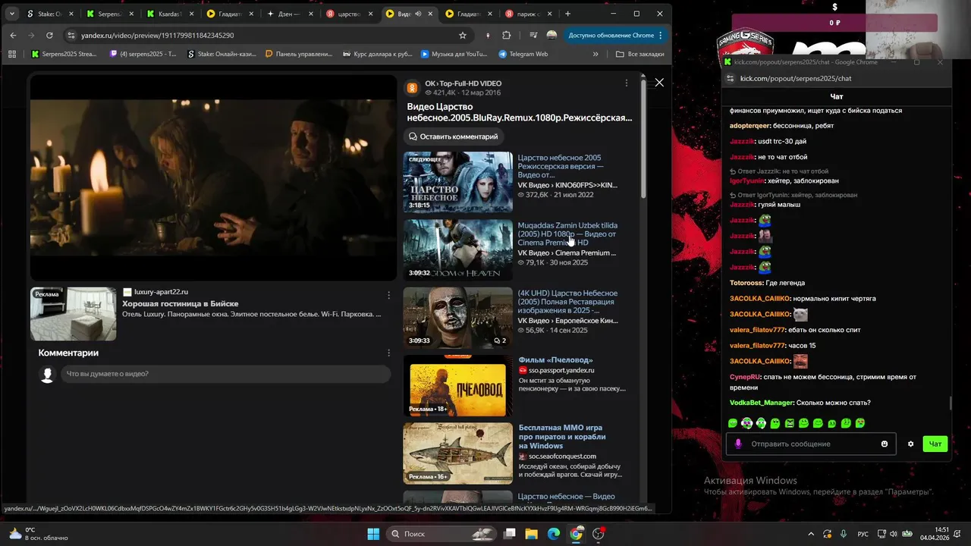The image size is (971, 546).
Task: Close the Yandex video preview overlay
Action: coord(659,82)
